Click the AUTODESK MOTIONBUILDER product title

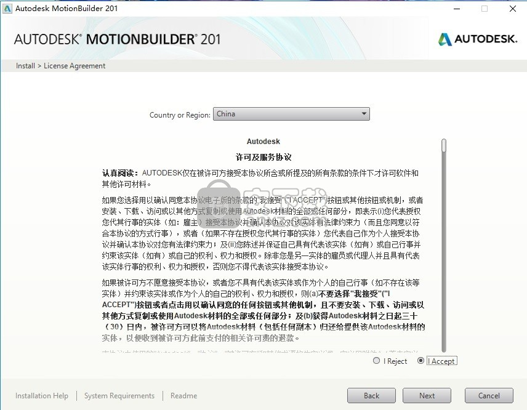point(117,39)
